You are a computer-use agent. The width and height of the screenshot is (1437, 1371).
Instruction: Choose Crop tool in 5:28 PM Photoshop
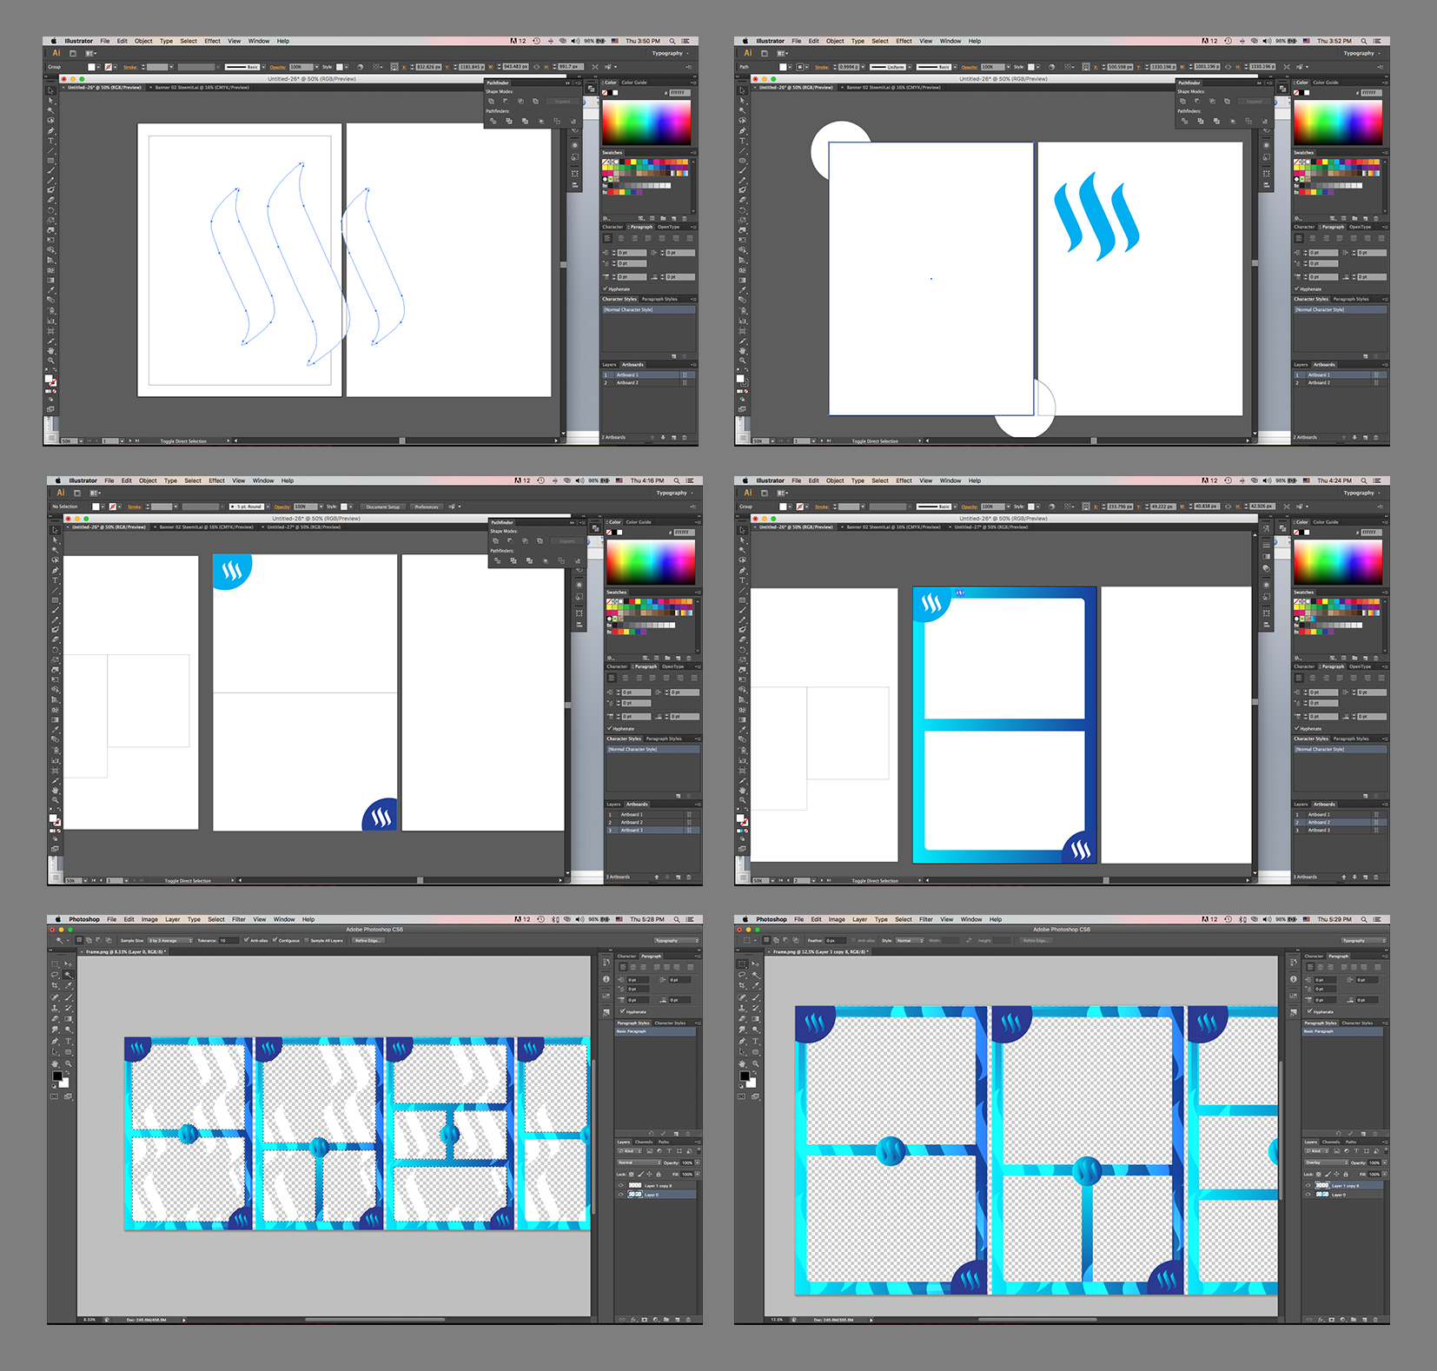55,986
